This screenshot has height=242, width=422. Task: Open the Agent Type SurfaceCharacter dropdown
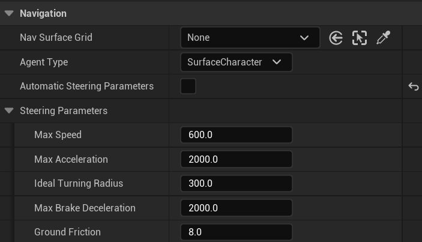pyautogui.click(x=236, y=62)
